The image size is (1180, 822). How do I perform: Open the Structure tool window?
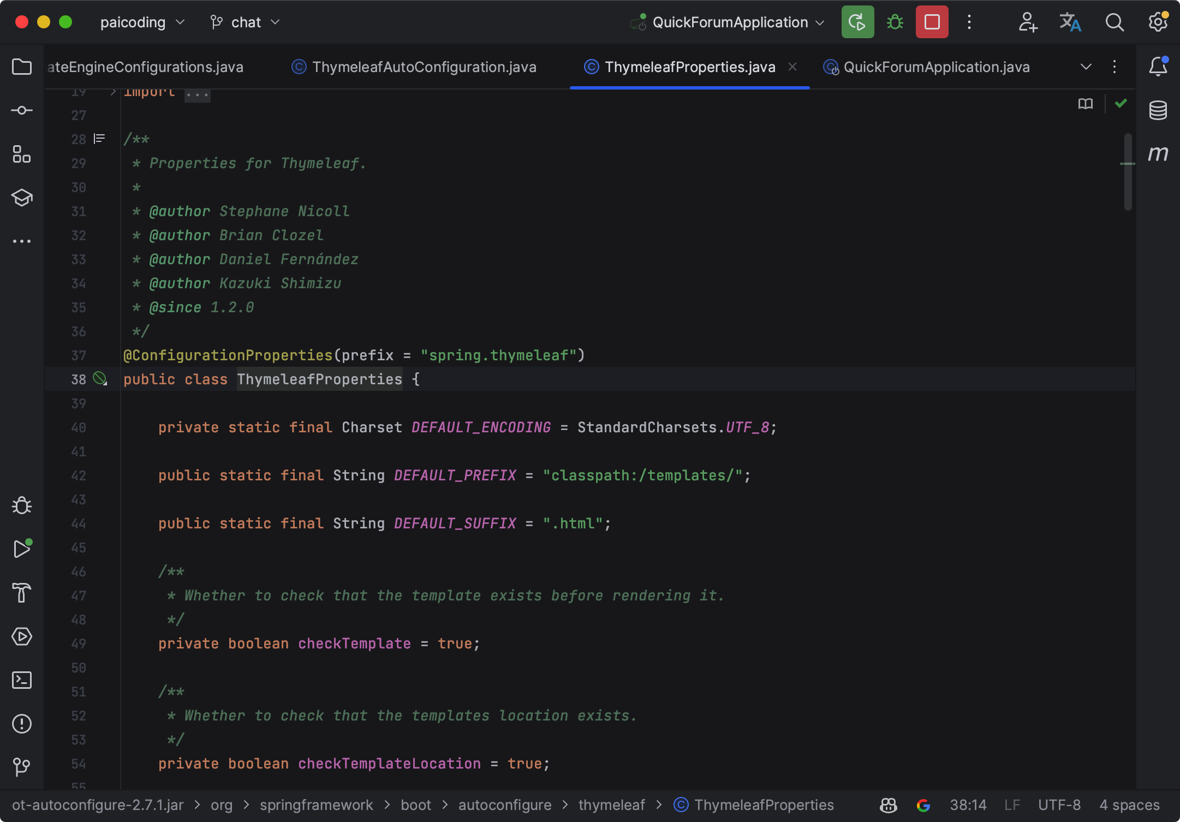pyautogui.click(x=22, y=154)
